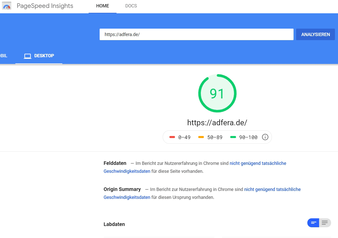Open Origin Summary 'nicht genügend tatsächliche' link
338x238 pixels.
[x=272, y=189]
